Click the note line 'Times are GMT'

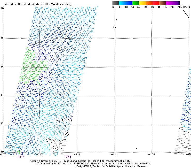tap(50, 161)
